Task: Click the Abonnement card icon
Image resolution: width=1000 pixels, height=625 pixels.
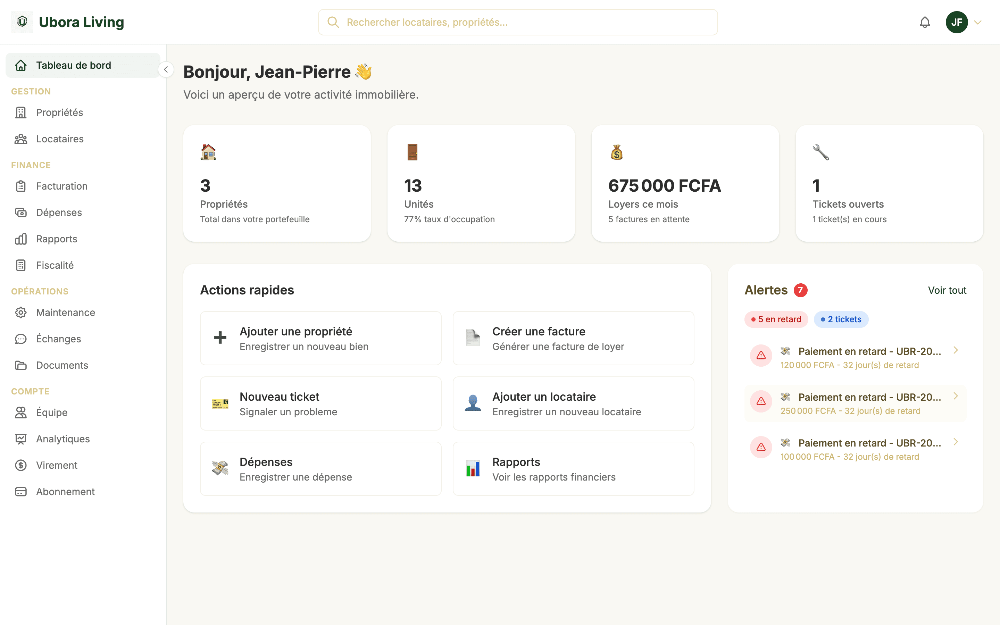Action: click(x=21, y=492)
